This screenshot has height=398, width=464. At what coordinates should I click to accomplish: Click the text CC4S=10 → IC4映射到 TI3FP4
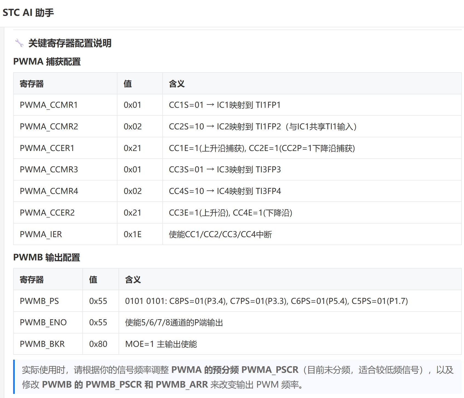(x=225, y=191)
